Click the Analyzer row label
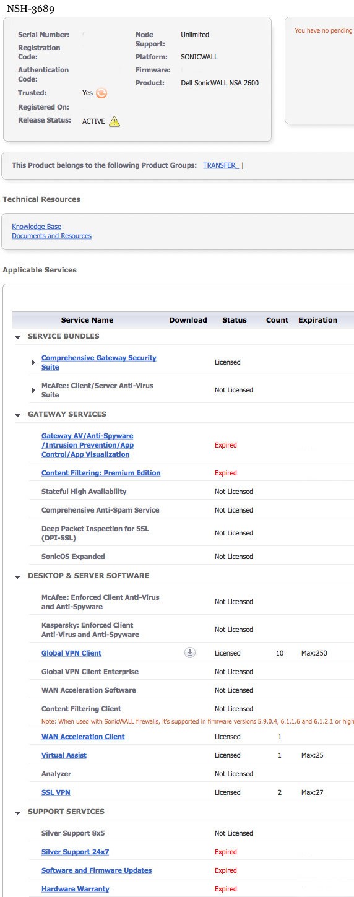The image size is (354, 897). pos(56,774)
